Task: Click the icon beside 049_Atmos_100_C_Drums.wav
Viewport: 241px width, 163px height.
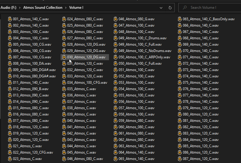Action: click(x=116, y=38)
